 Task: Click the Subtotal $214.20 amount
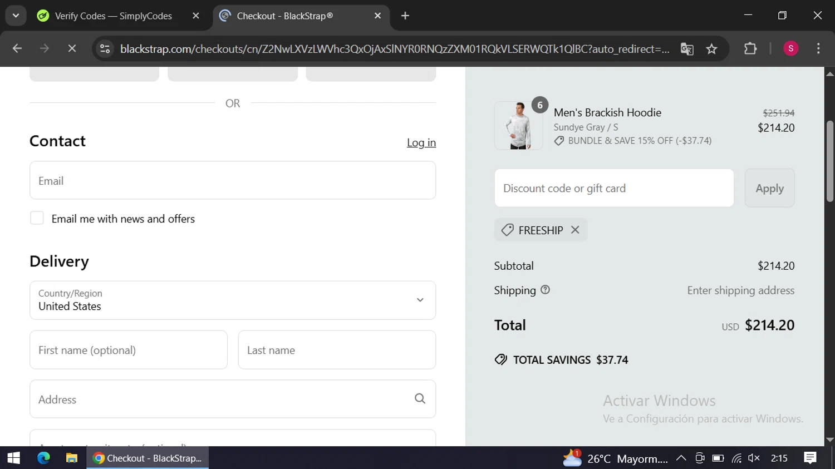click(776, 266)
